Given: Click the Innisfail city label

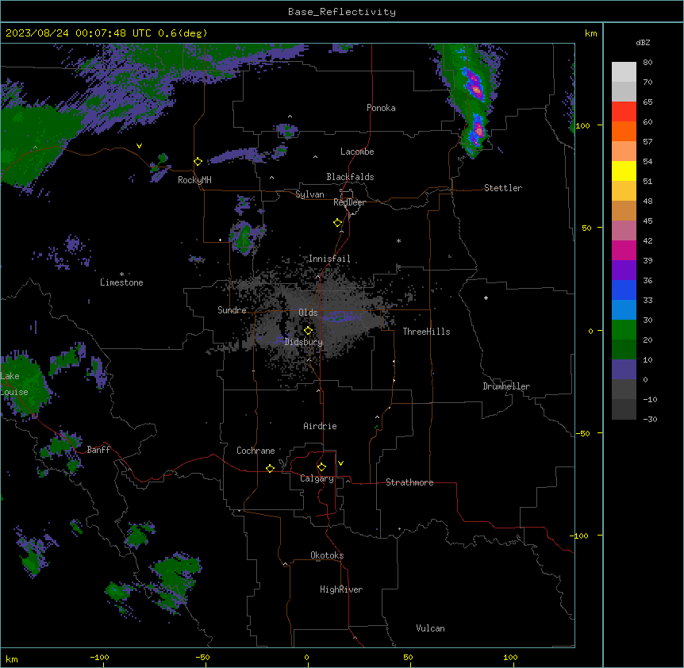Looking at the screenshot, I should tap(329, 259).
